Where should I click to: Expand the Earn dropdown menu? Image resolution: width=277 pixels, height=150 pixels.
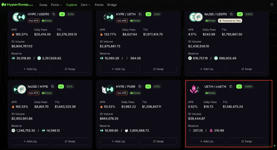coord(86,5)
